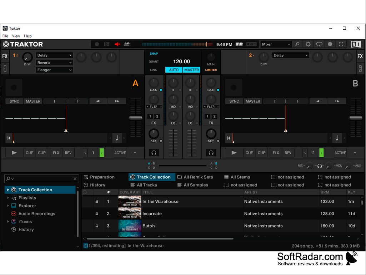Select the All Remix Sets favorite
366x275 pixels.
(195, 177)
